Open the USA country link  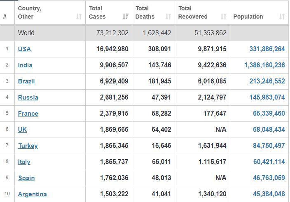point(24,49)
